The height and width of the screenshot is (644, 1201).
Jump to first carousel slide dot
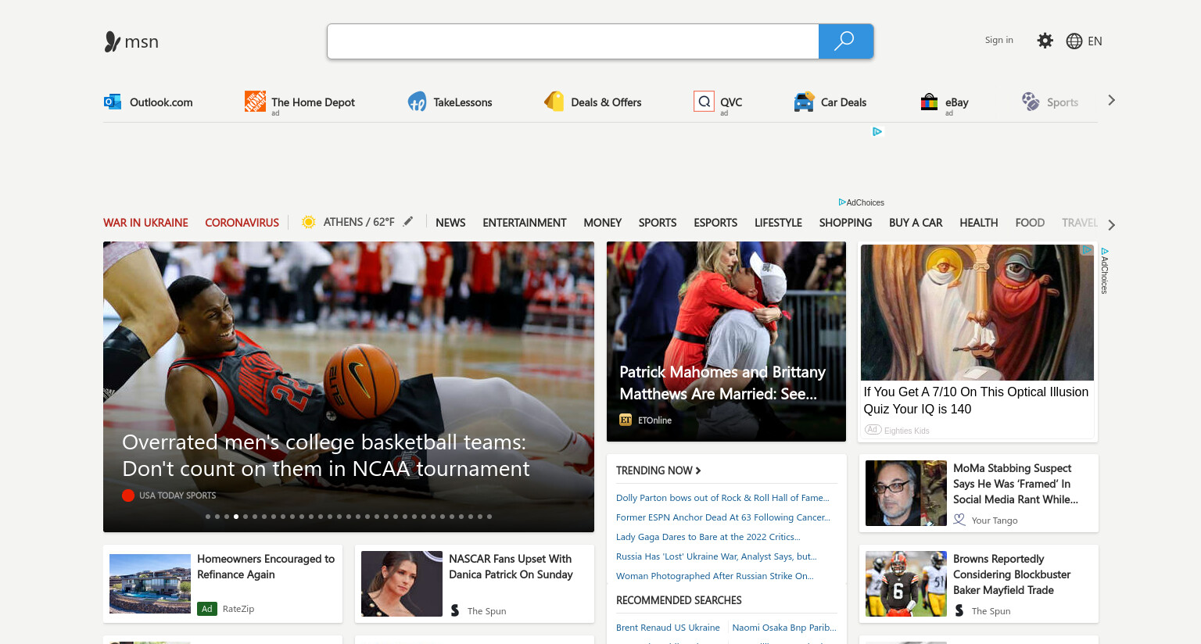208,517
